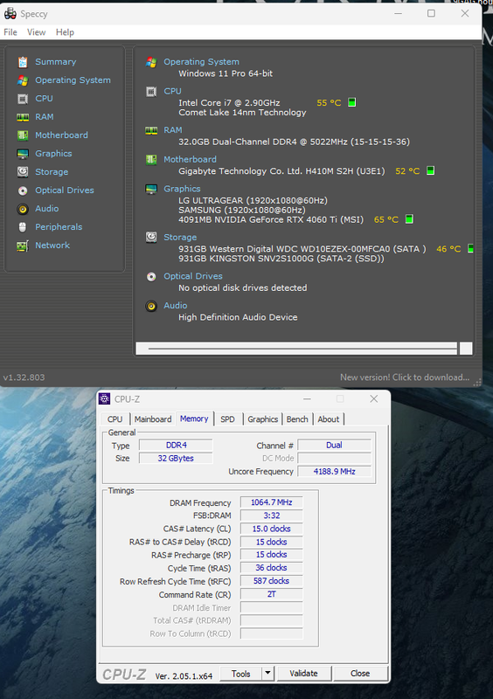Click the board icon beside Motherboard heading in summary

pos(151,160)
